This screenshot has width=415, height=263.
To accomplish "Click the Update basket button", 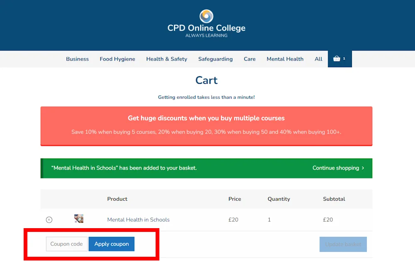I will tap(343, 244).
